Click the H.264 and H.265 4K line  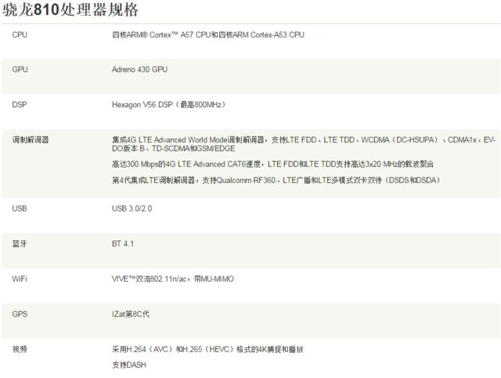pyautogui.click(x=207, y=349)
